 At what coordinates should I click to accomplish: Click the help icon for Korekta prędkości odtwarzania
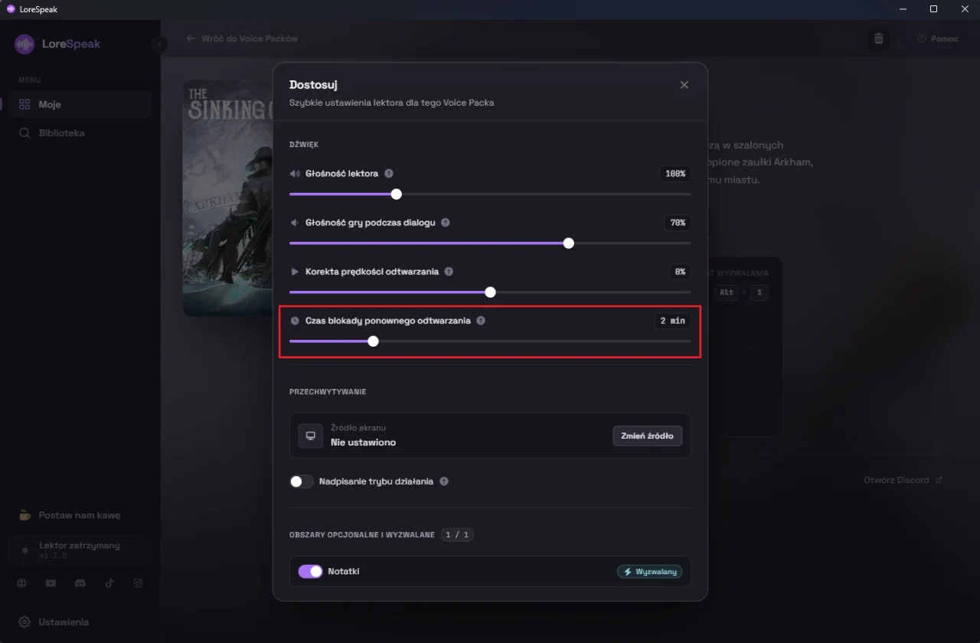click(449, 272)
